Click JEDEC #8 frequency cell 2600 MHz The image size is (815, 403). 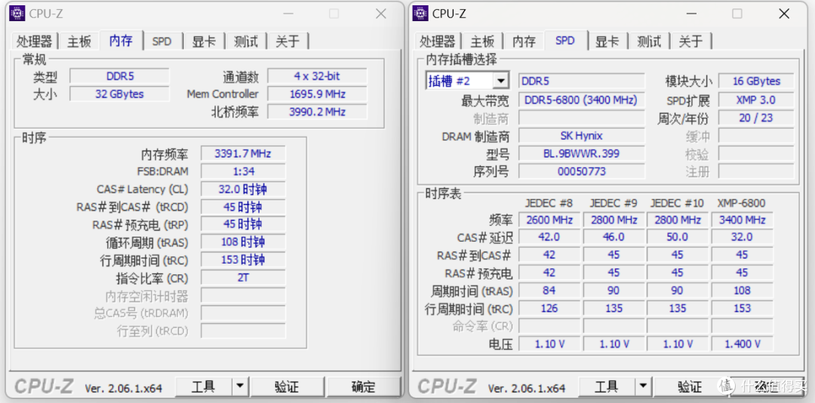tap(549, 220)
